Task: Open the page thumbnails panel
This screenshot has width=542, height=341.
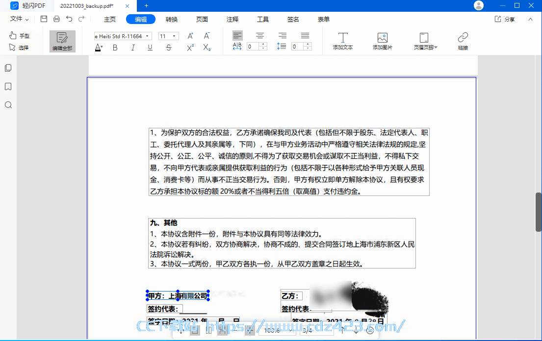Action: coord(8,68)
